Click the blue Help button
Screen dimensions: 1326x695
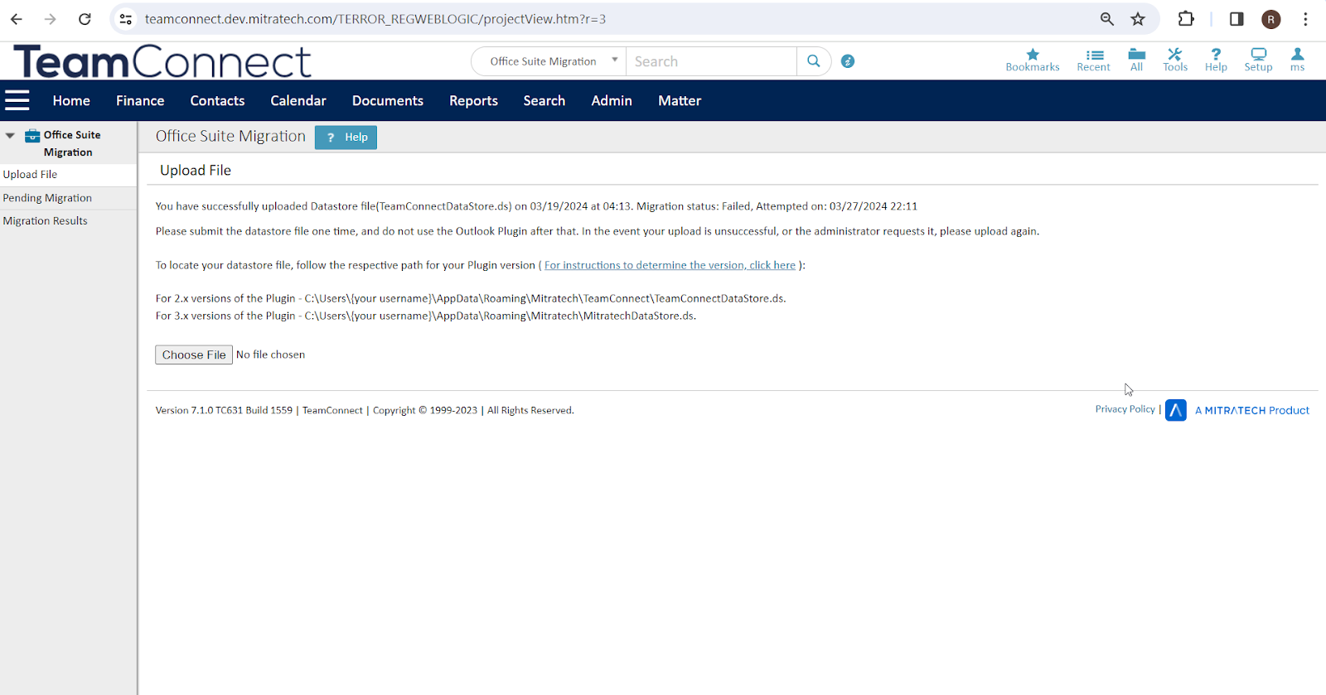[x=346, y=138]
